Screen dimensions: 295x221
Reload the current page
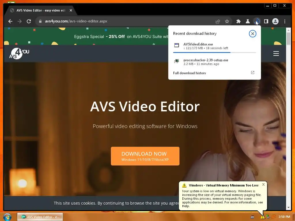(29, 21)
